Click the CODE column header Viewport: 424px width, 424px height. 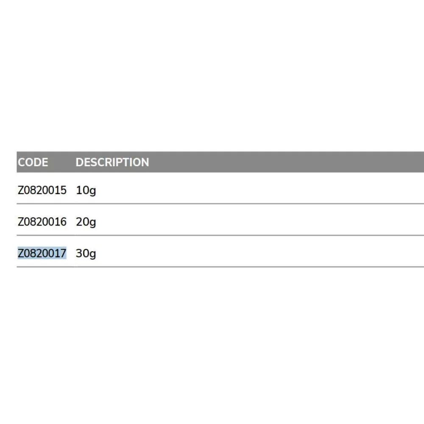pos(33,162)
